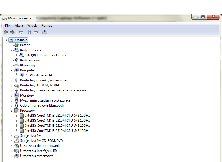Click the Baterie battery icon

pyautogui.click(x=16, y=45)
